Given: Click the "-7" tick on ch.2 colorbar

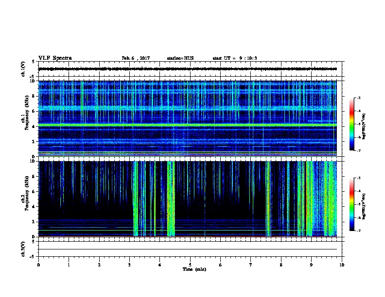Looking at the screenshot, I should (x=358, y=231).
